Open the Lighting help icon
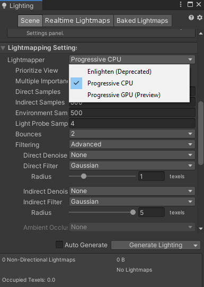This screenshot has width=204, height=287. (191, 18)
